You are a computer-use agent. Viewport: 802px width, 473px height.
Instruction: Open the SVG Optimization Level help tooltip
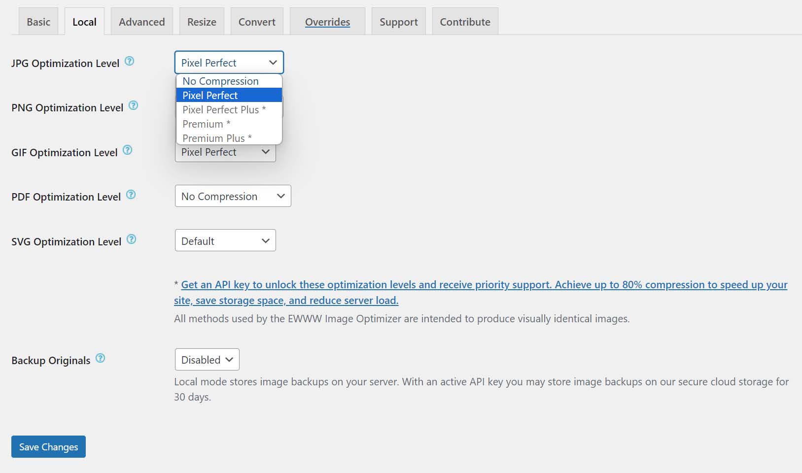click(x=131, y=238)
